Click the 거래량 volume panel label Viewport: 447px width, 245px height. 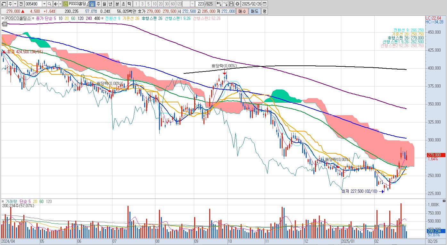(x=11, y=201)
